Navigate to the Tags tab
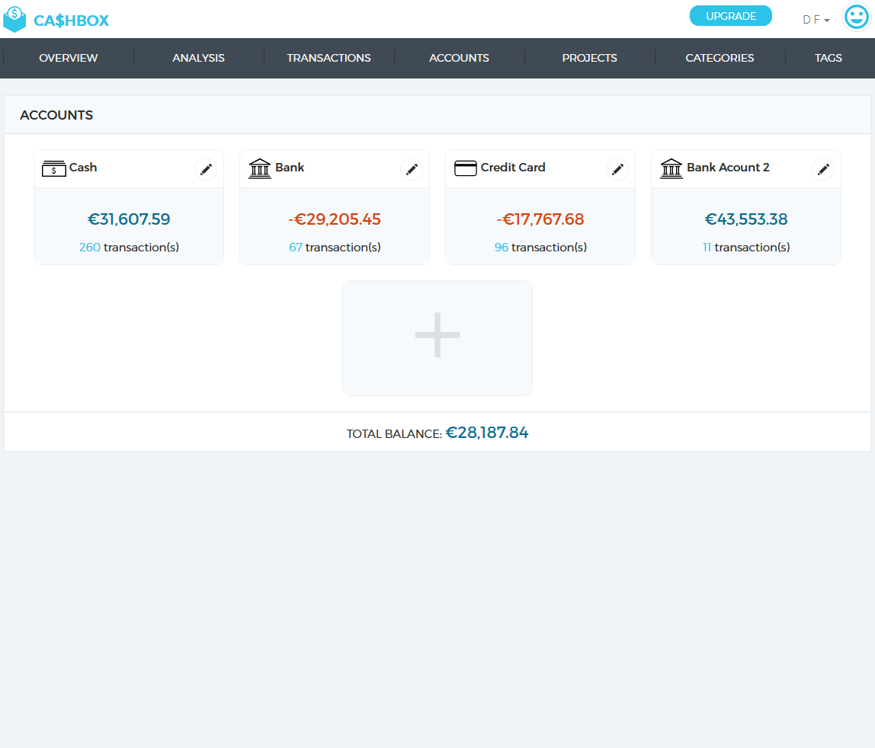The height and width of the screenshot is (748, 875). (x=829, y=58)
